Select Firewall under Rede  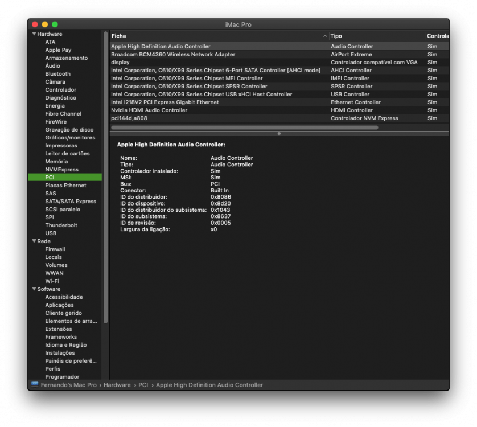click(55, 249)
